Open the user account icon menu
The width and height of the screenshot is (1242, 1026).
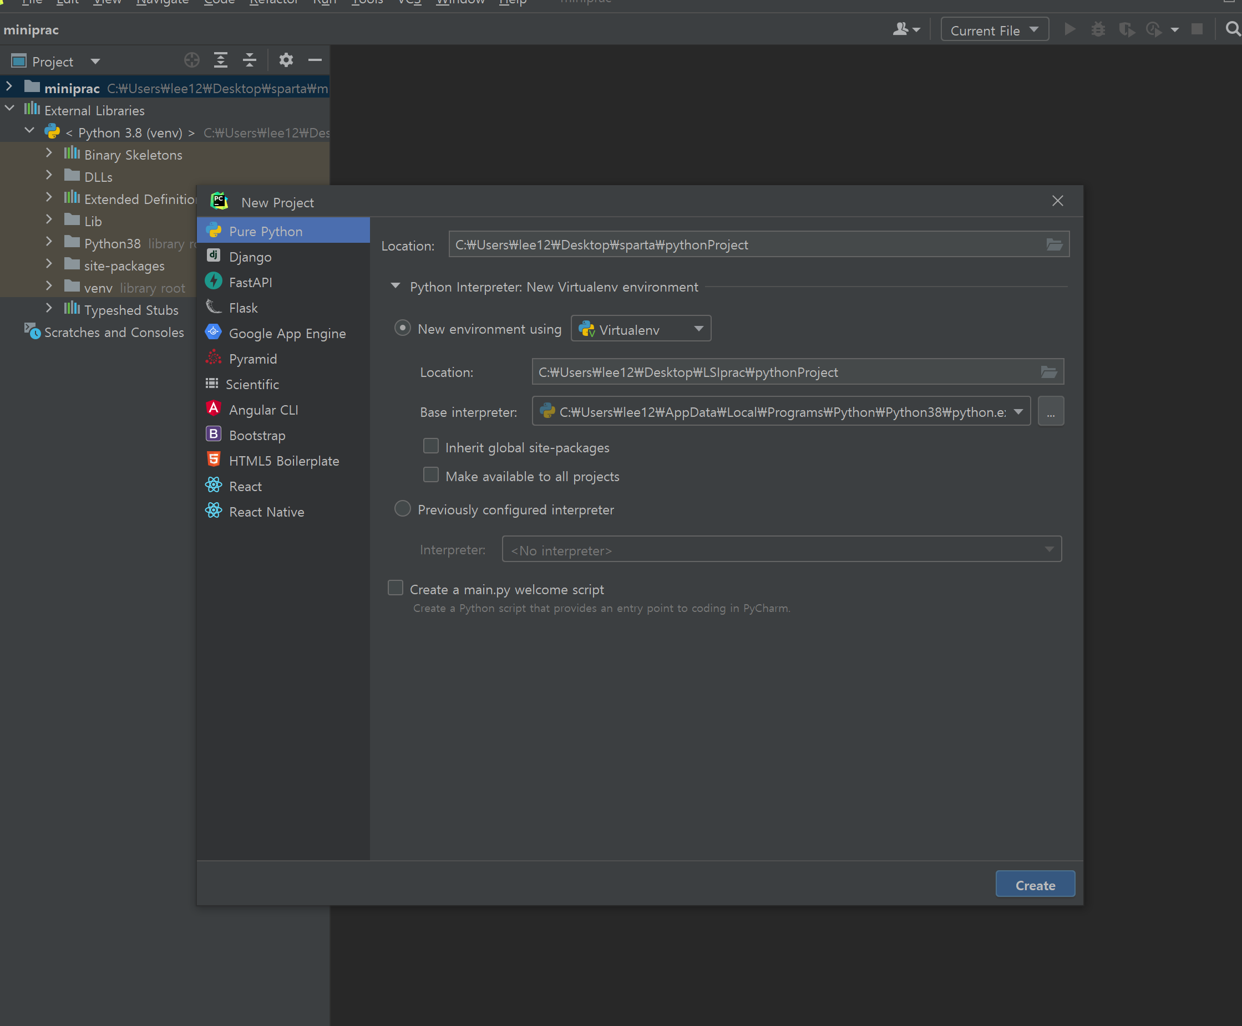click(x=906, y=29)
